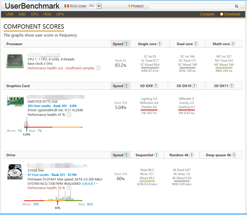Click the 3D DX9 help icon

(x=156, y=86)
